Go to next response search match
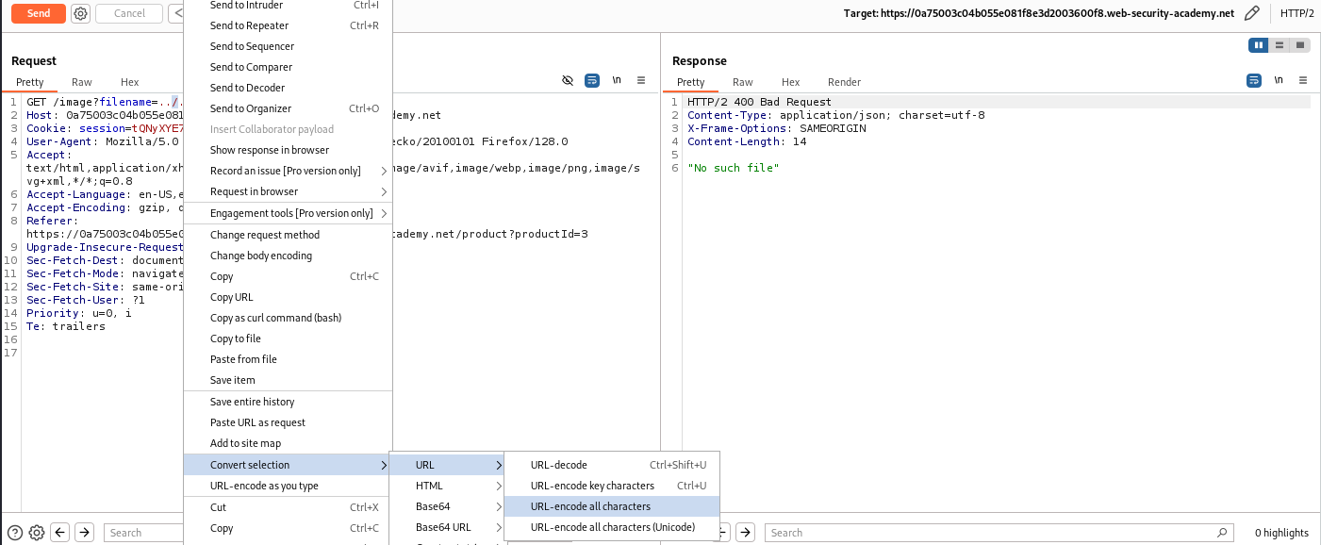Image resolution: width=1321 pixels, height=545 pixels. 745,533
